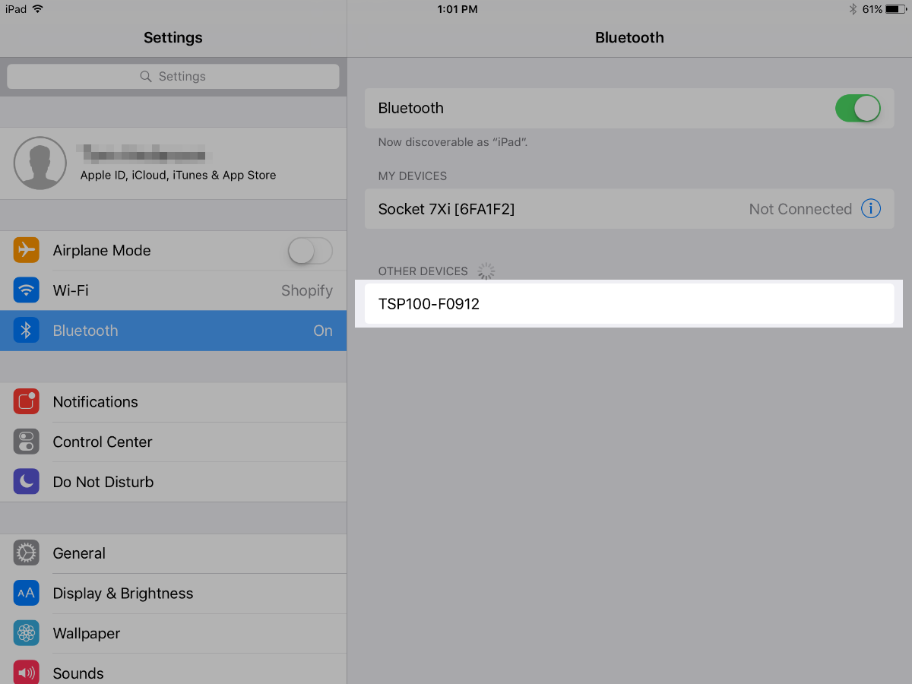Viewport: 912px width, 684px height.
Task: Tap the Apple ID profile avatar
Action: tap(40, 163)
